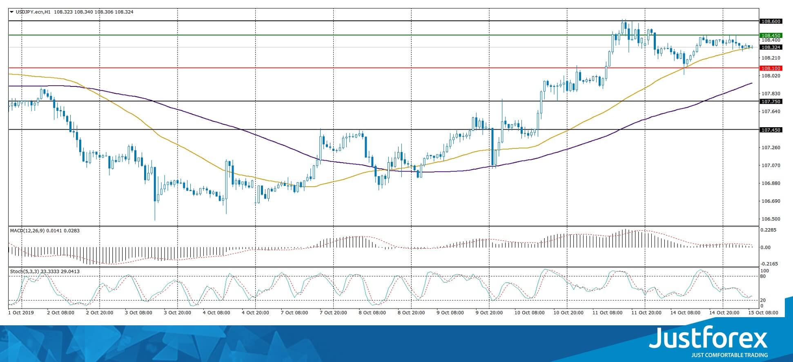Click the Stochastic scale value 100
Screen dimensions: 793x362
pos(765,271)
